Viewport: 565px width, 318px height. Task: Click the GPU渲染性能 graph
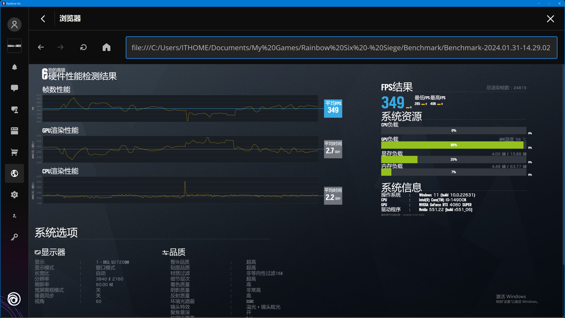[180, 149]
